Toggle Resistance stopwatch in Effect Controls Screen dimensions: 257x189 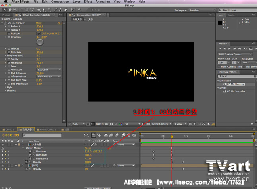coord(9,62)
